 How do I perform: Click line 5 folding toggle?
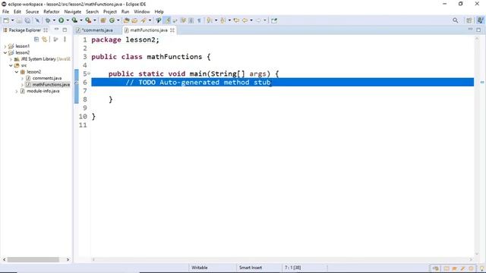coord(89,74)
